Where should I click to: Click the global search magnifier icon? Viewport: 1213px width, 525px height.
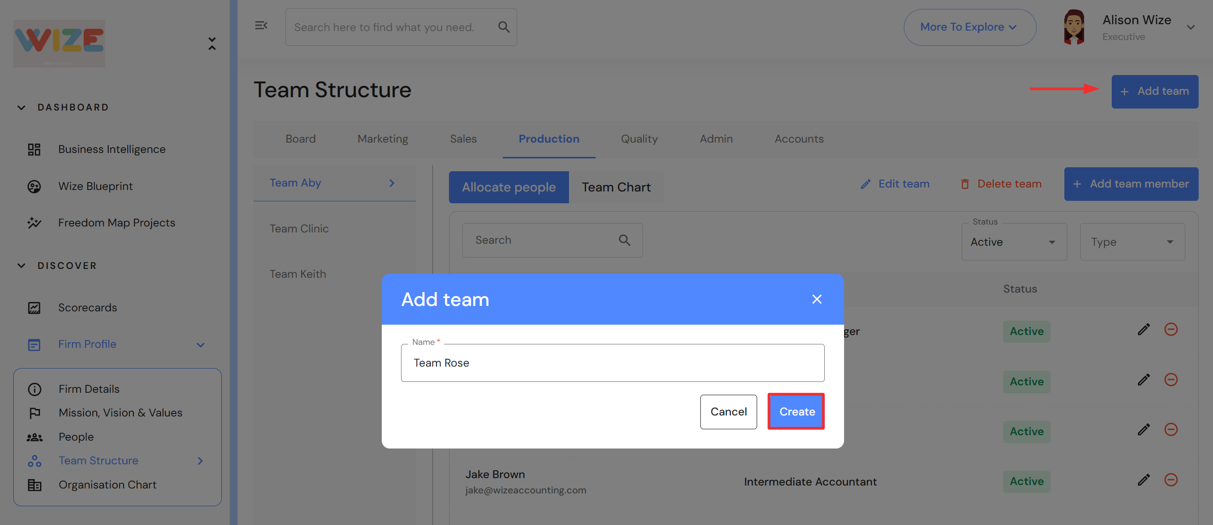(503, 27)
